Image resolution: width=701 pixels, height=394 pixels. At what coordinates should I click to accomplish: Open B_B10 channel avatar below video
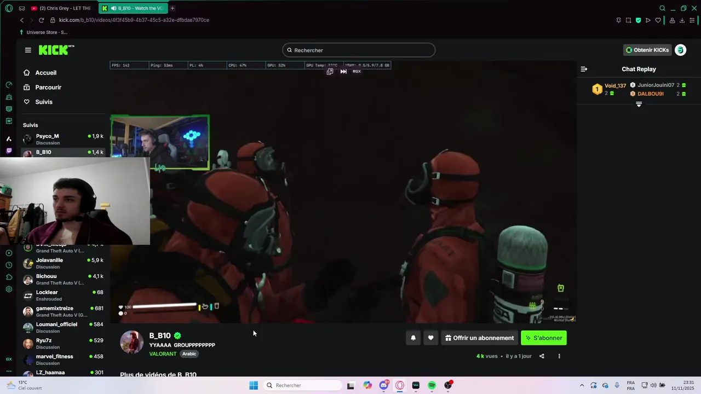coord(132,342)
